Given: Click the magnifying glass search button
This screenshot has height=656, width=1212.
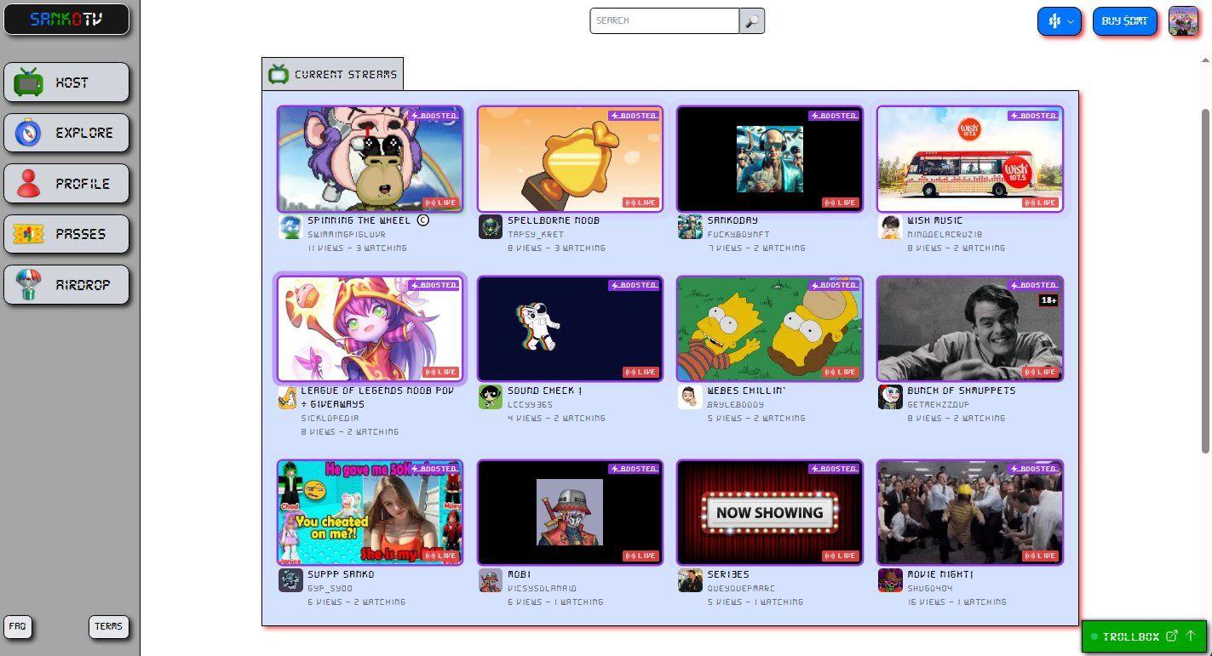Looking at the screenshot, I should 752,21.
